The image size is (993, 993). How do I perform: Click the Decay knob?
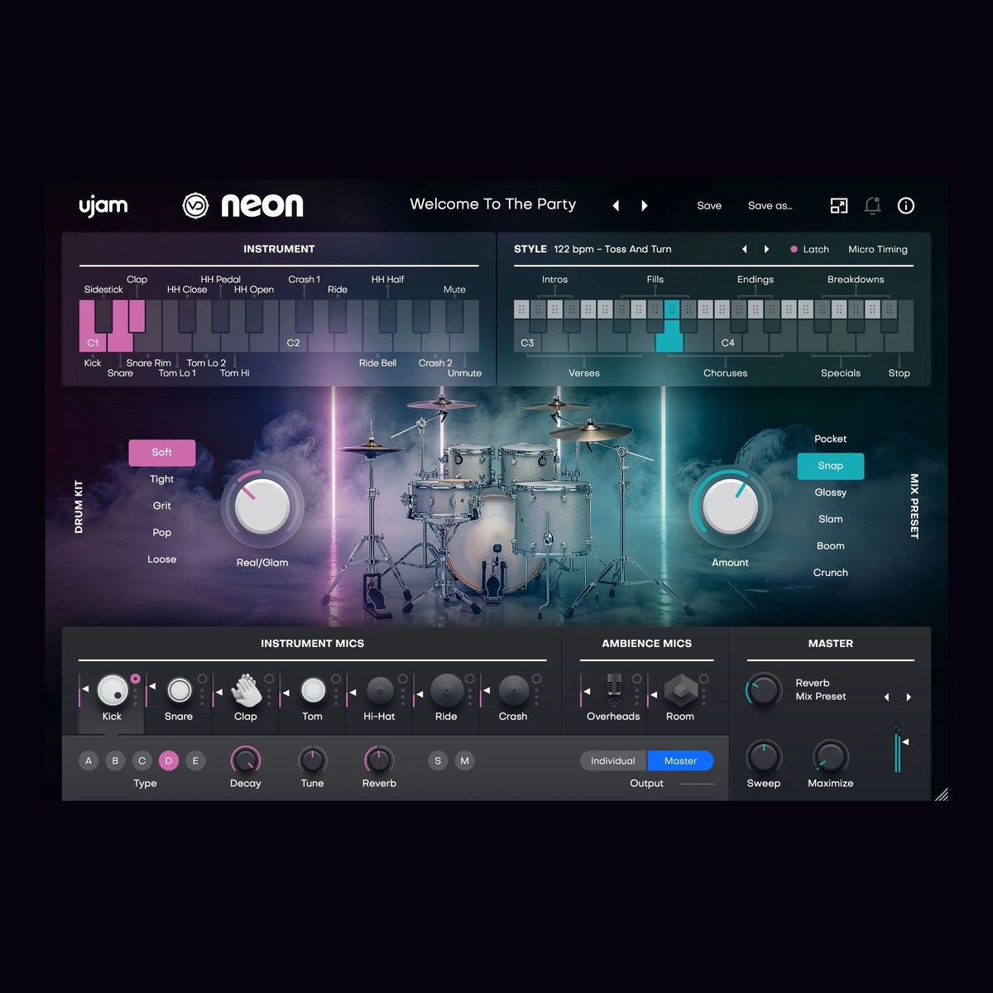246,760
